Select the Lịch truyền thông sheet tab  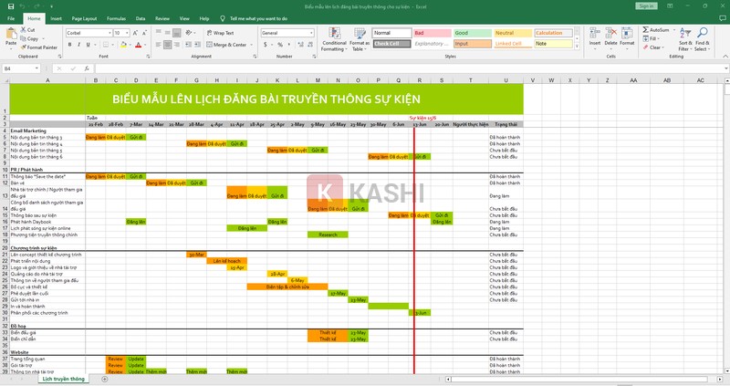point(63,379)
